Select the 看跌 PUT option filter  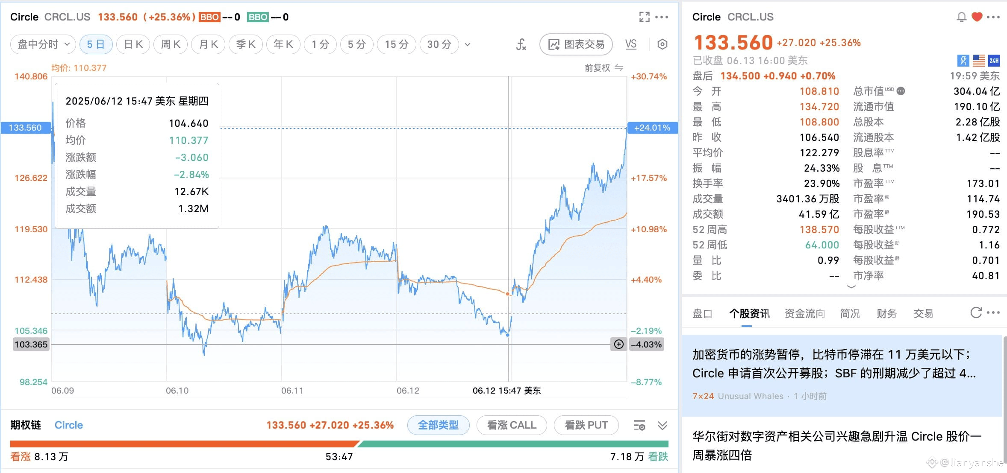click(586, 425)
